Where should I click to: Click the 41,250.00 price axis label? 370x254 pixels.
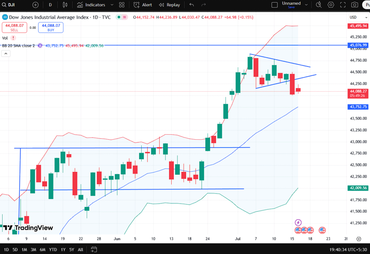coord(358,223)
